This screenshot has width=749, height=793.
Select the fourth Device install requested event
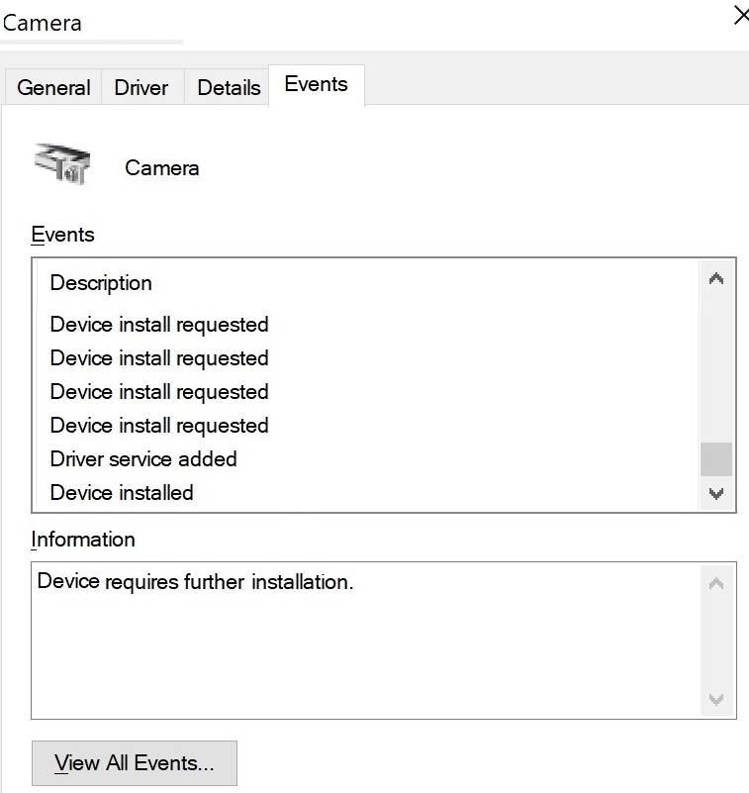point(368,426)
